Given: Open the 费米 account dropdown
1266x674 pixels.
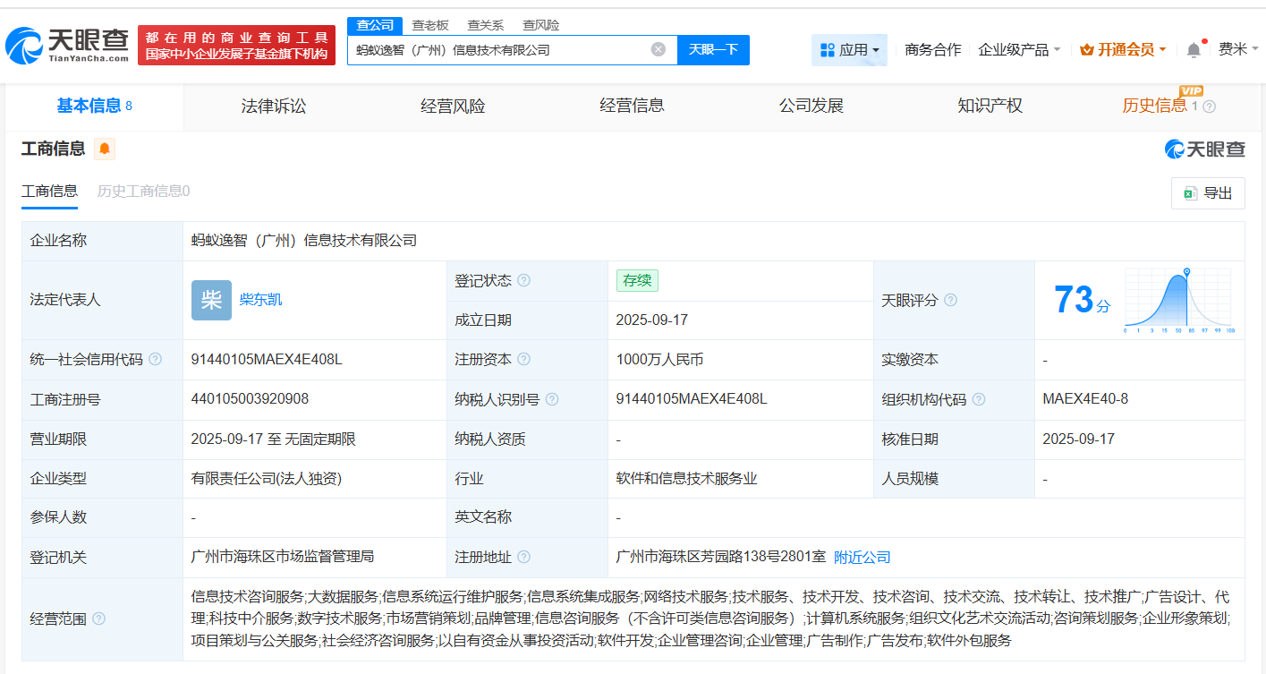Looking at the screenshot, I should click(1237, 49).
